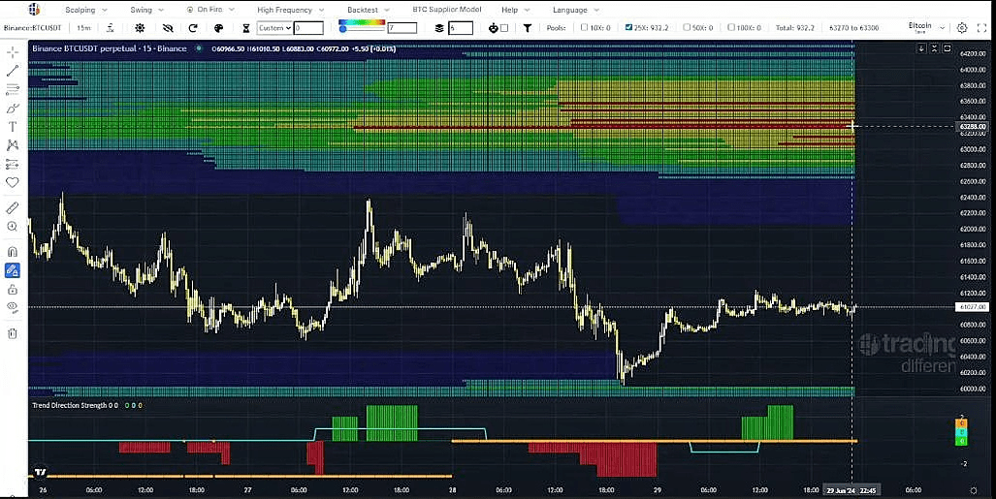Image resolution: width=996 pixels, height=499 pixels.
Task: Click the trash remove drawings icon
Action: click(x=12, y=333)
